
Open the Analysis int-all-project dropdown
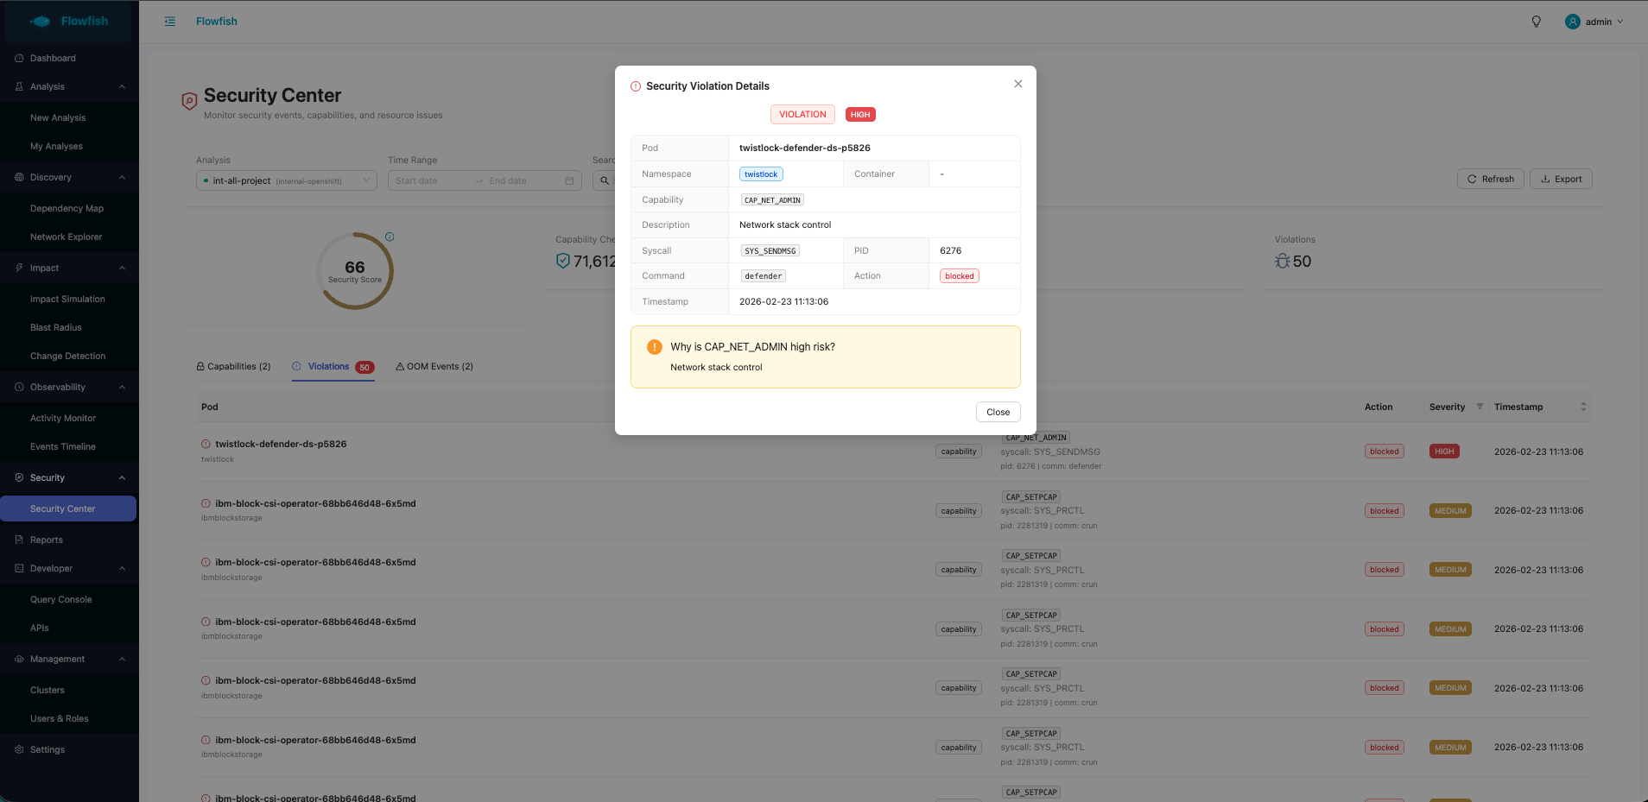pyautogui.click(x=287, y=180)
